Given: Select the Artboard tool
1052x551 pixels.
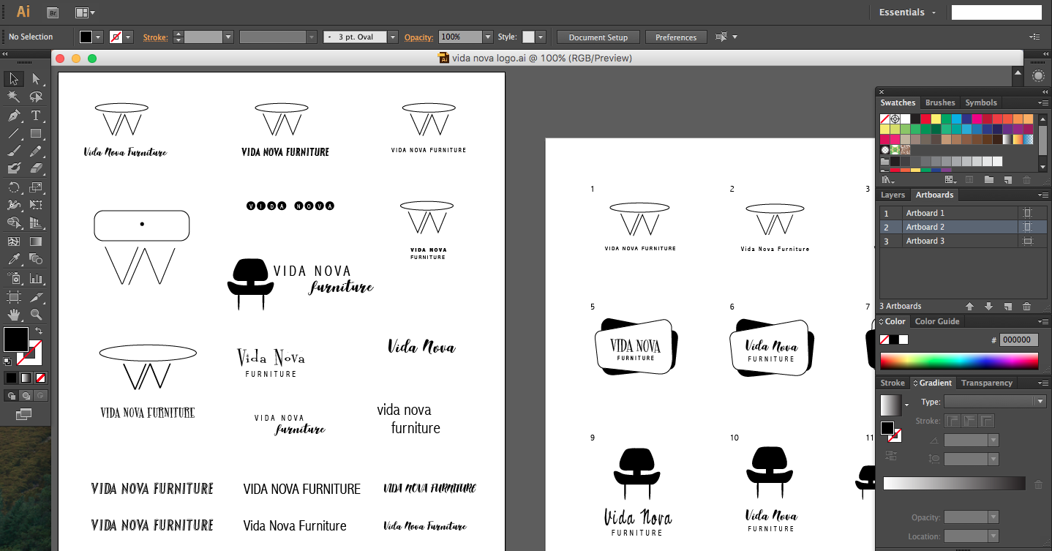Looking at the screenshot, I should tap(14, 297).
